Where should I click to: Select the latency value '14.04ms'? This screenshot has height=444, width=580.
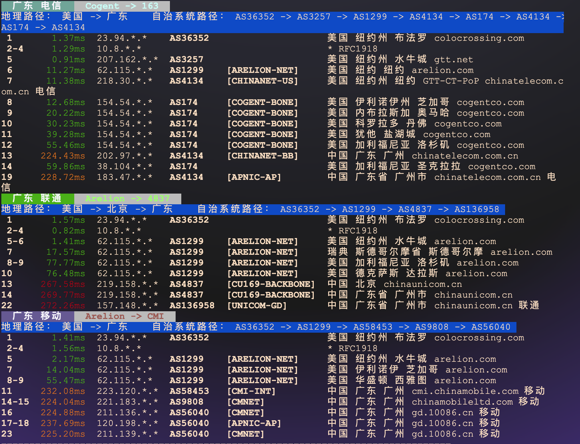pyautogui.click(x=66, y=370)
